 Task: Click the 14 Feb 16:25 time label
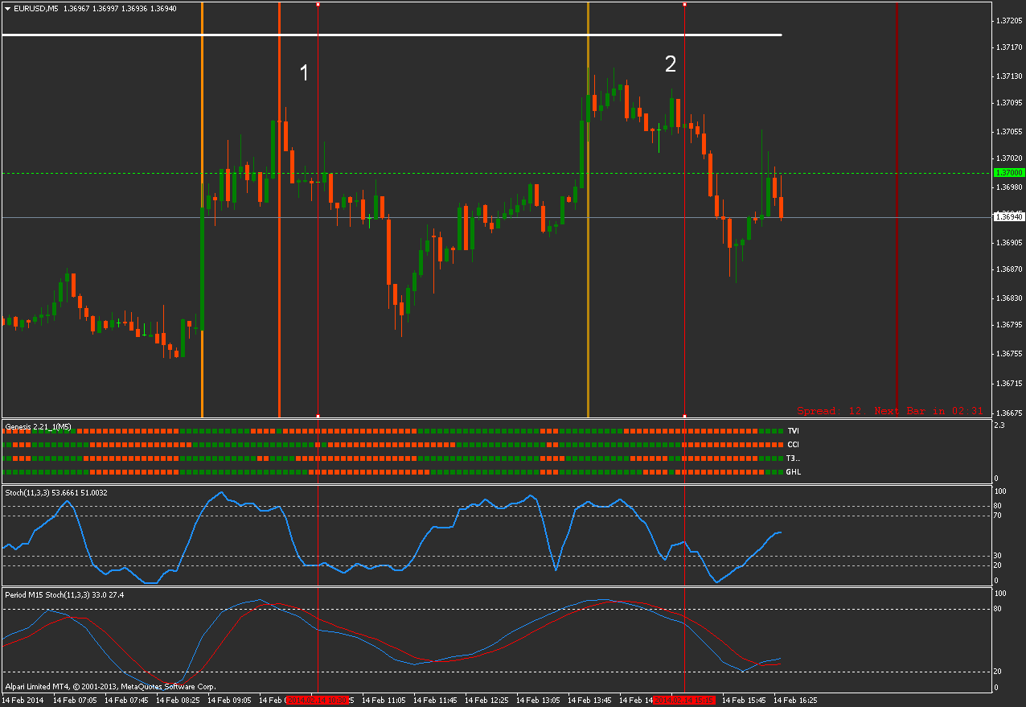click(x=795, y=701)
